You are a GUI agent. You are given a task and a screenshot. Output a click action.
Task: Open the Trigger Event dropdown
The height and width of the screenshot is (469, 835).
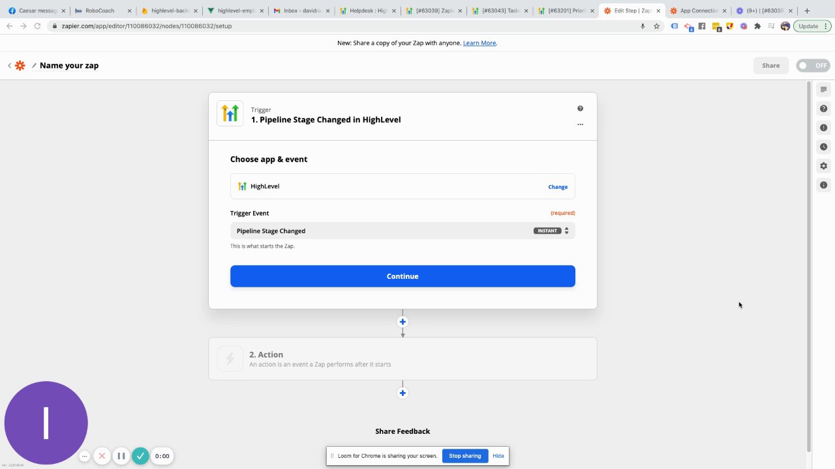coord(402,231)
